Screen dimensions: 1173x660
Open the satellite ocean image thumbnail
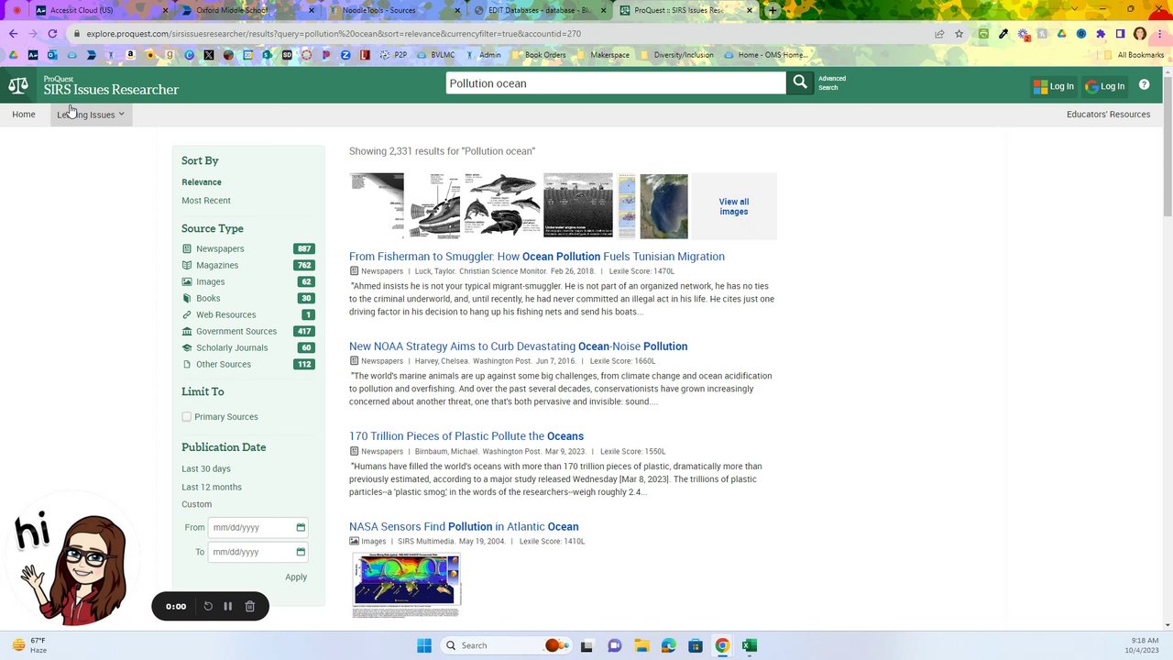(x=663, y=205)
